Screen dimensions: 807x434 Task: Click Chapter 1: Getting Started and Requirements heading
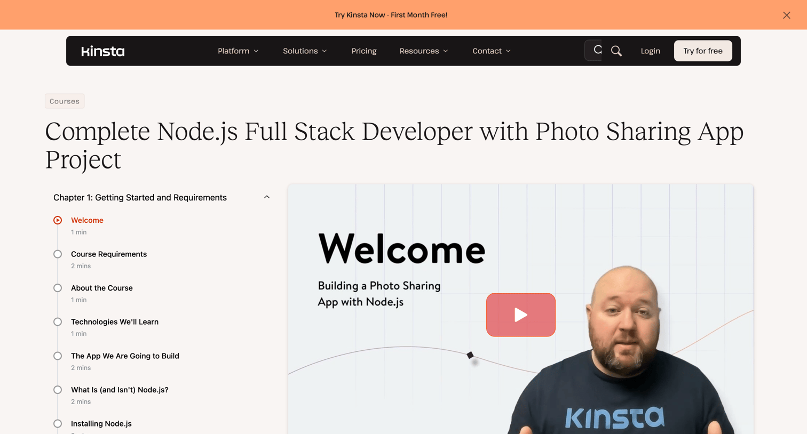140,197
